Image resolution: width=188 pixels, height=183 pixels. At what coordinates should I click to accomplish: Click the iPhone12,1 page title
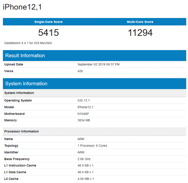(x=22, y=7)
